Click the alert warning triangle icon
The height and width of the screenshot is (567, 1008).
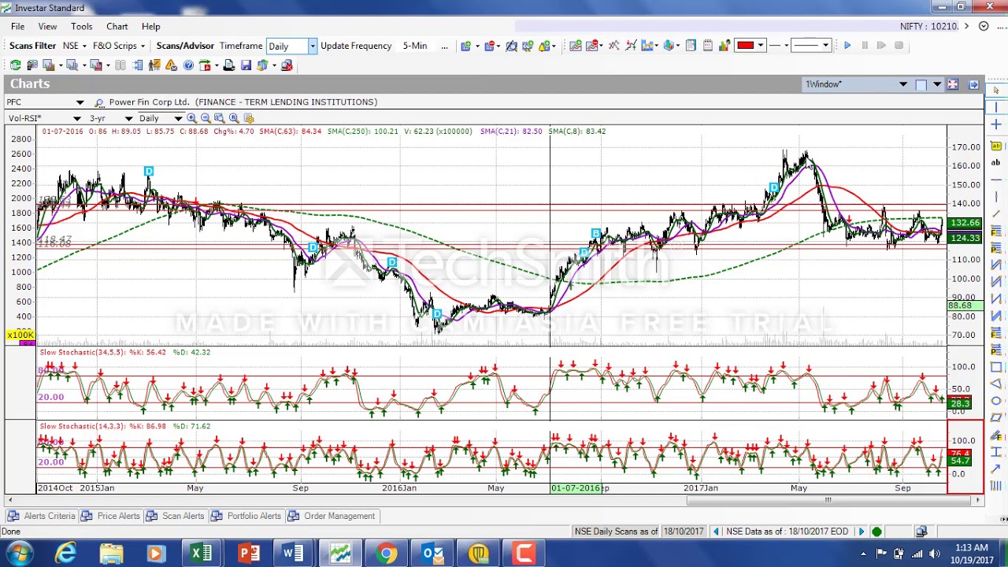click(171, 65)
